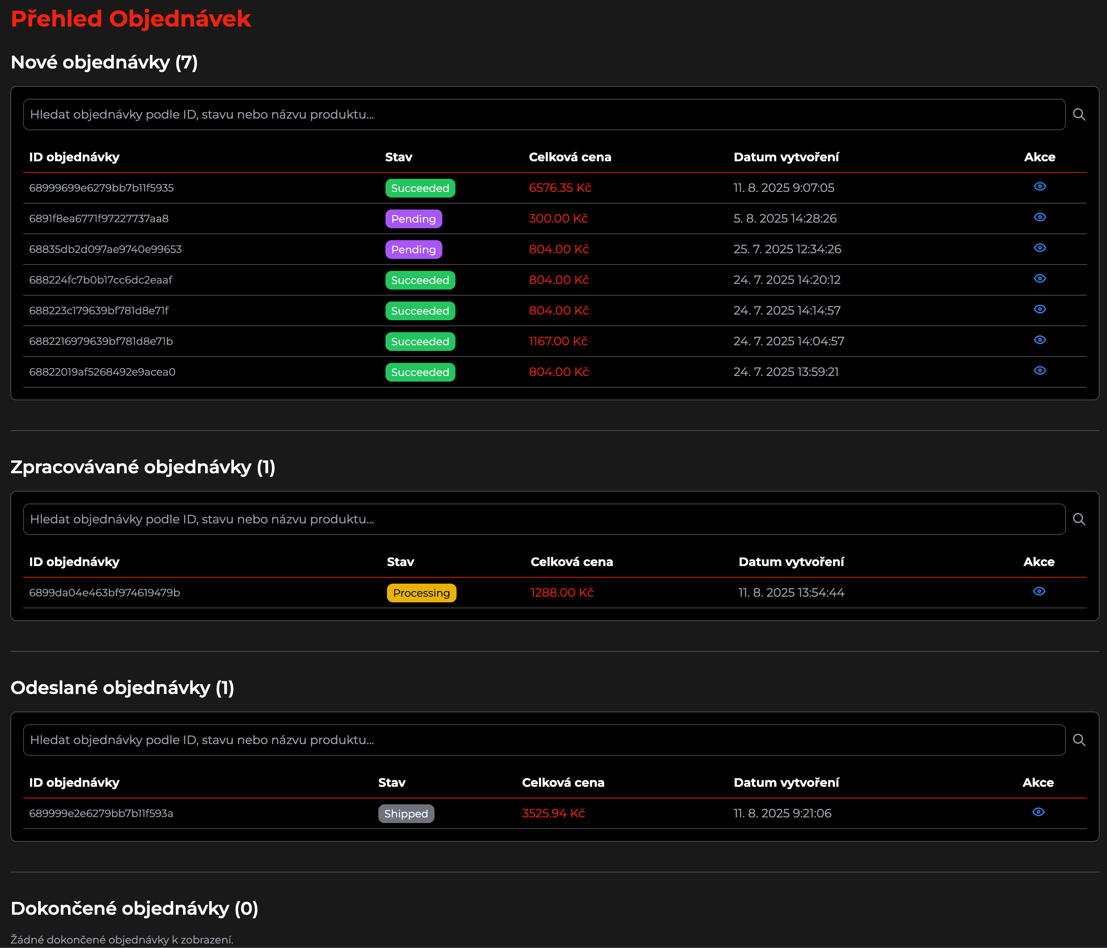This screenshot has width=1107, height=948.
Task: Click search icon in Nové objednávky
Action: pos(1079,114)
